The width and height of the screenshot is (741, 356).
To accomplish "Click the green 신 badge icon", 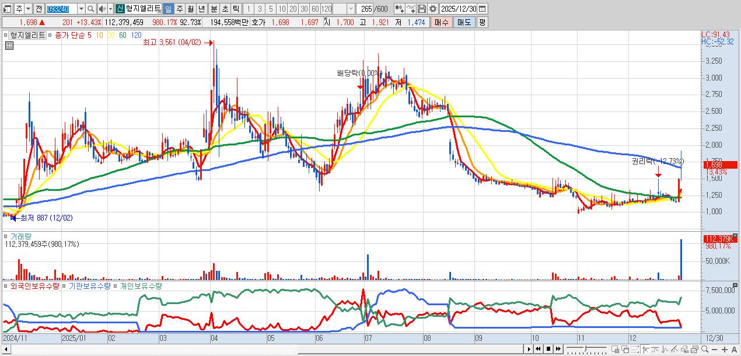I will click(119, 9).
